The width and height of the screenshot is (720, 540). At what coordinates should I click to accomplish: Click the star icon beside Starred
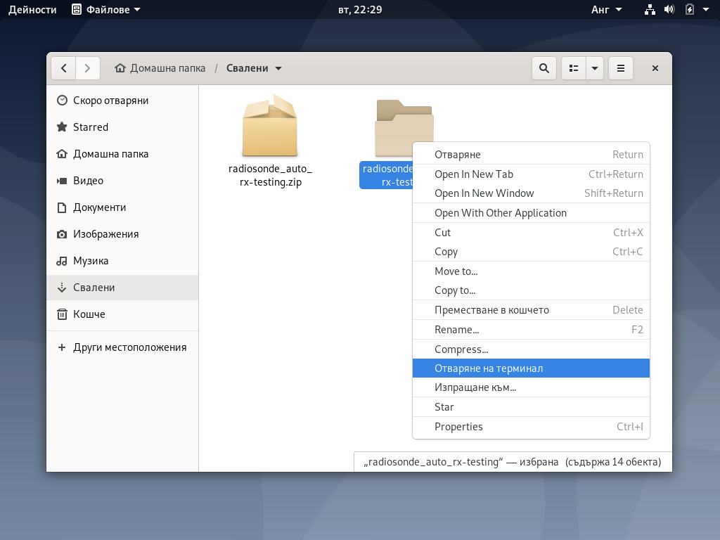pos(62,127)
